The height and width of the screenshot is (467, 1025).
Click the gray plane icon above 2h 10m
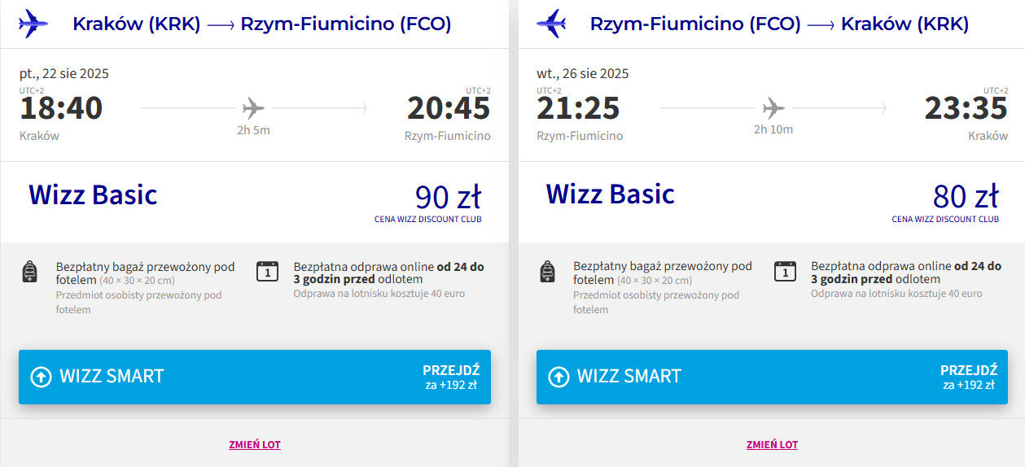click(x=773, y=107)
